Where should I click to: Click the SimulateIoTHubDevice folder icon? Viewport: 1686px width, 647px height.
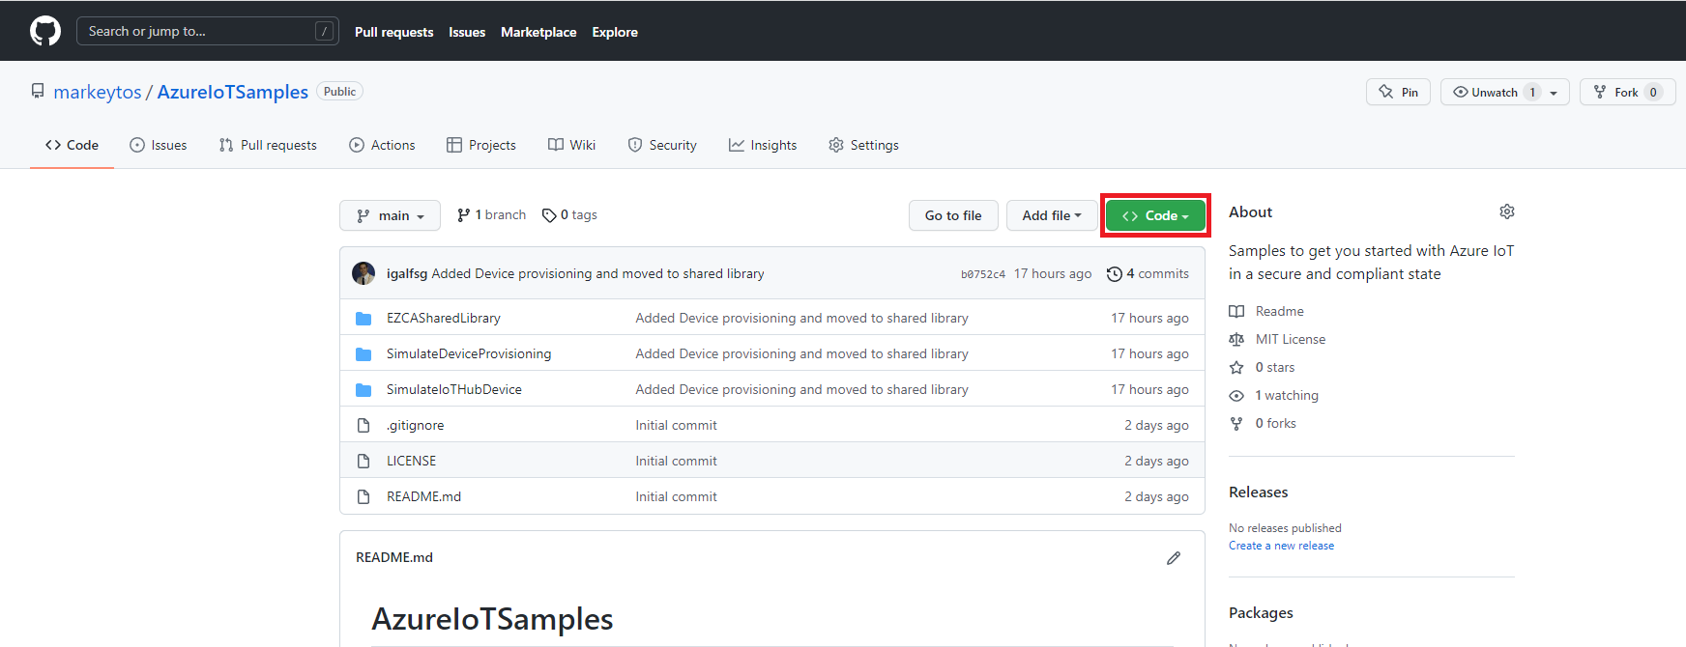pos(363,390)
